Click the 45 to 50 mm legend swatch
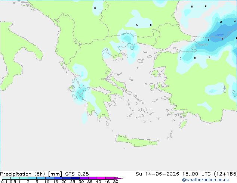Image resolution: width=237 pixels, height=183 pixels. coord(110,178)
